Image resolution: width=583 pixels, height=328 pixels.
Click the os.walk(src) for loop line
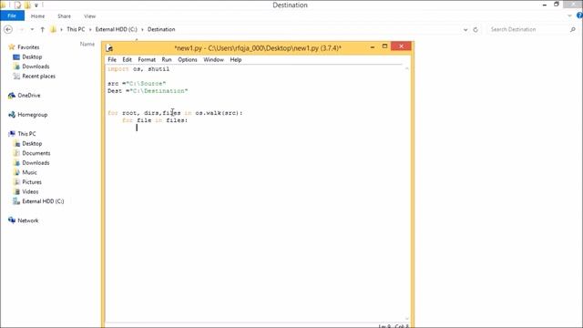point(175,113)
